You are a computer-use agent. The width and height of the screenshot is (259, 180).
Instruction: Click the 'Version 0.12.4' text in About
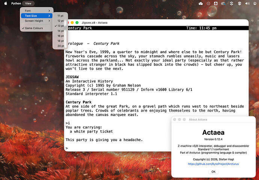(x=213, y=139)
